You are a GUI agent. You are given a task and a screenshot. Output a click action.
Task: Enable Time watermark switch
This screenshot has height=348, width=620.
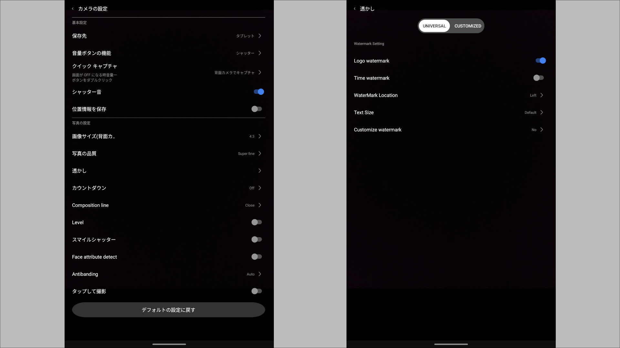[x=538, y=78]
